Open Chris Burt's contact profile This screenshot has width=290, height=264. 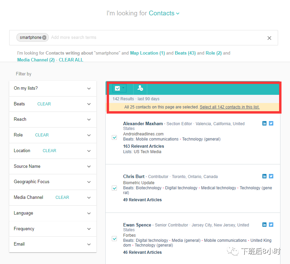[134, 176]
